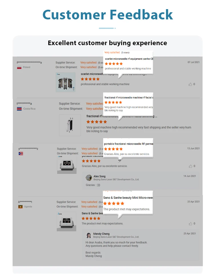Image resolution: width=214 pixels, height=277 pixels.
Task: Click Alex Song's avatar picture
Action: (x=89, y=178)
